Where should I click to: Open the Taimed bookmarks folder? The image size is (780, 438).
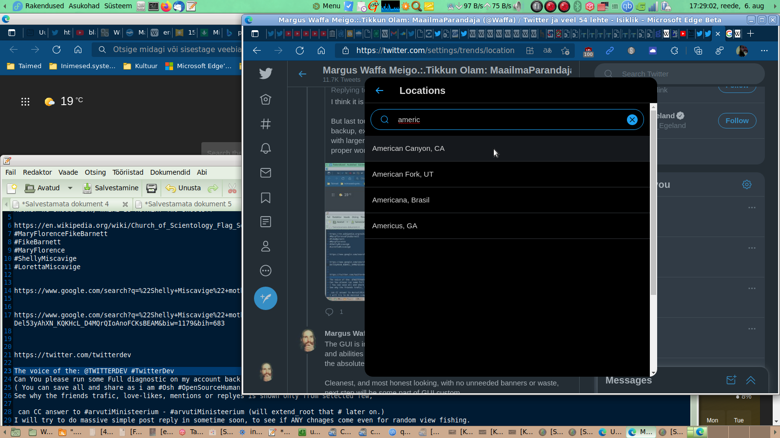tap(24, 66)
